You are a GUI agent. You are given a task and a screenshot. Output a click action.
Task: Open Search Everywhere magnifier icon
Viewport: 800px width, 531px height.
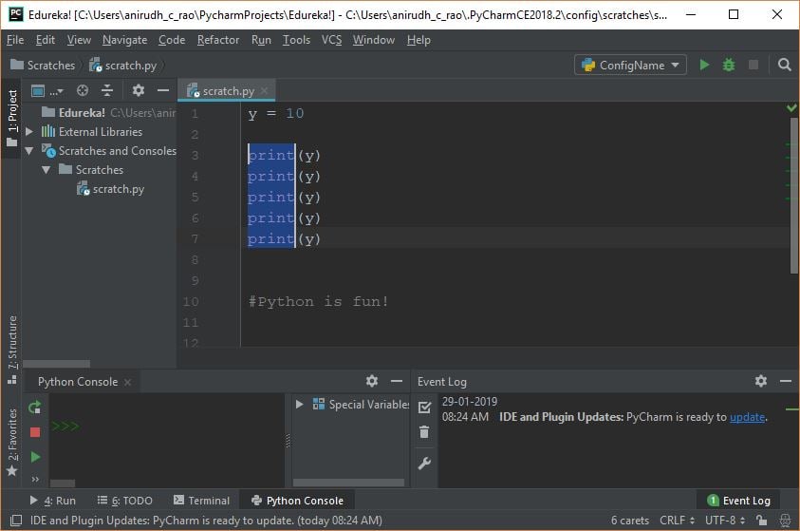(784, 65)
